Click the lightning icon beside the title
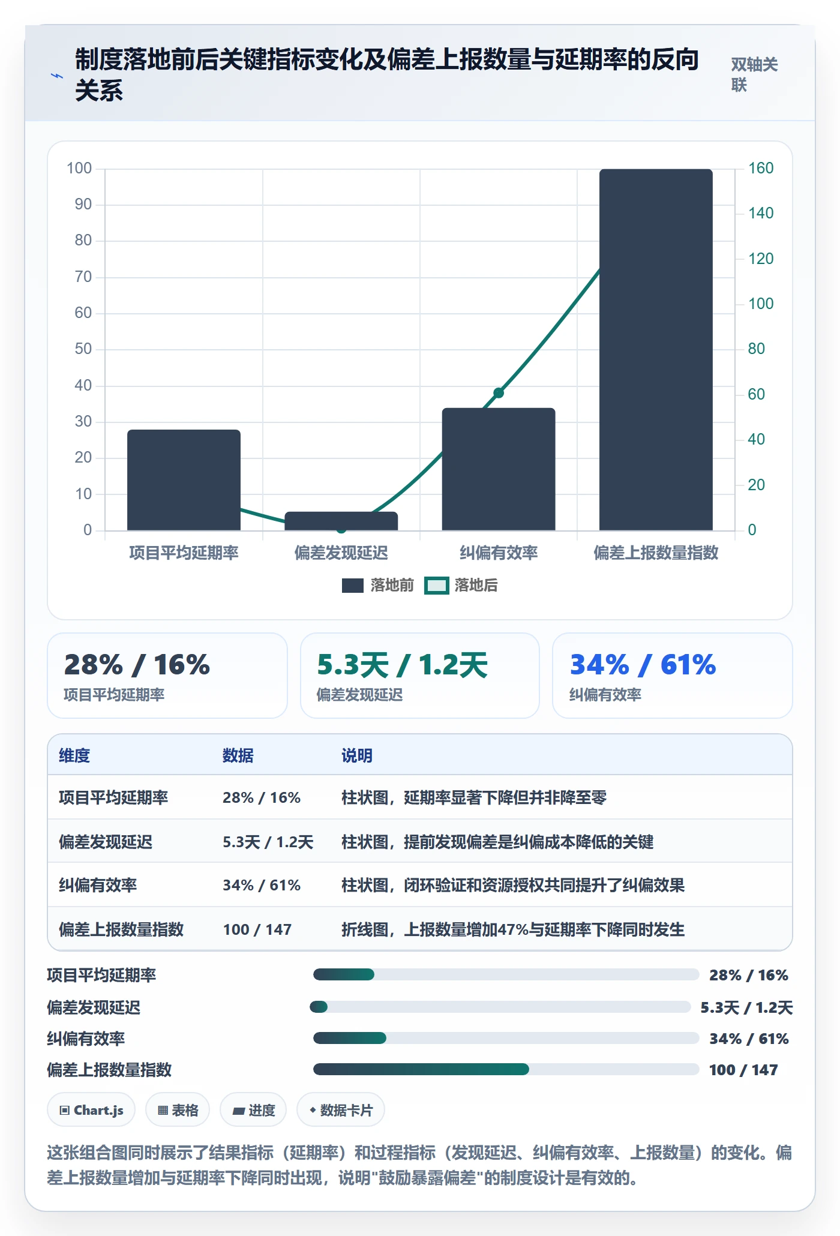The height and width of the screenshot is (1236, 840). [x=56, y=76]
